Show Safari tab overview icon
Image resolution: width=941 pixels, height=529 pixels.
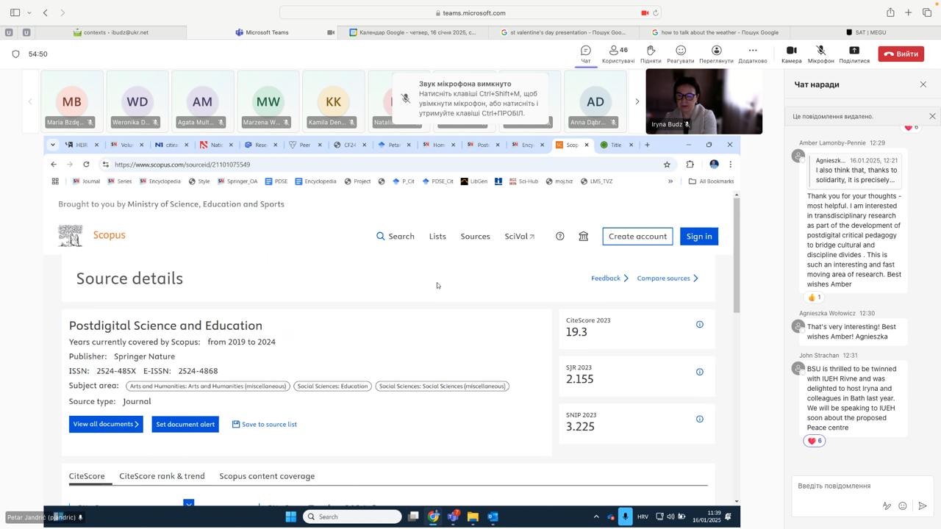[x=927, y=12]
